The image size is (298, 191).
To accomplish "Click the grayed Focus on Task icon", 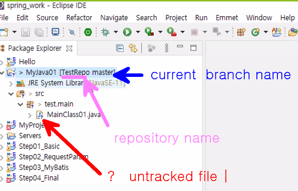I will click(x=152, y=48).
